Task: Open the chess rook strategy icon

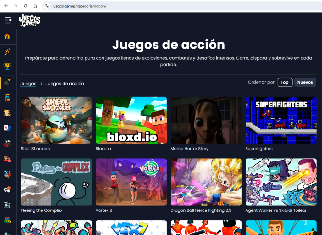Action: [x=7, y=205]
